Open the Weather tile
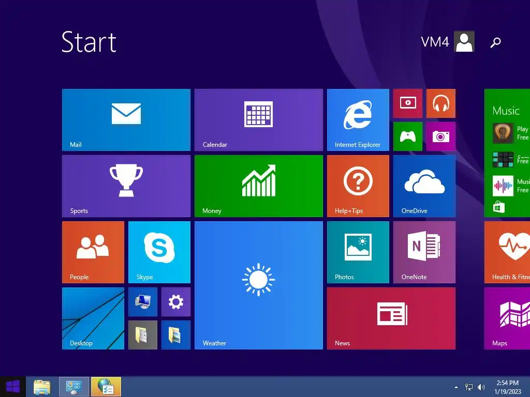The height and width of the screenshot is (397, 530). click(259, 285)
